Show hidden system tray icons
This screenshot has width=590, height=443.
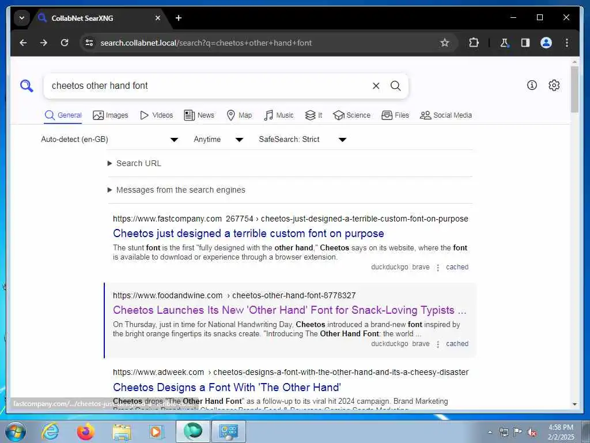(x=490, y=432)
